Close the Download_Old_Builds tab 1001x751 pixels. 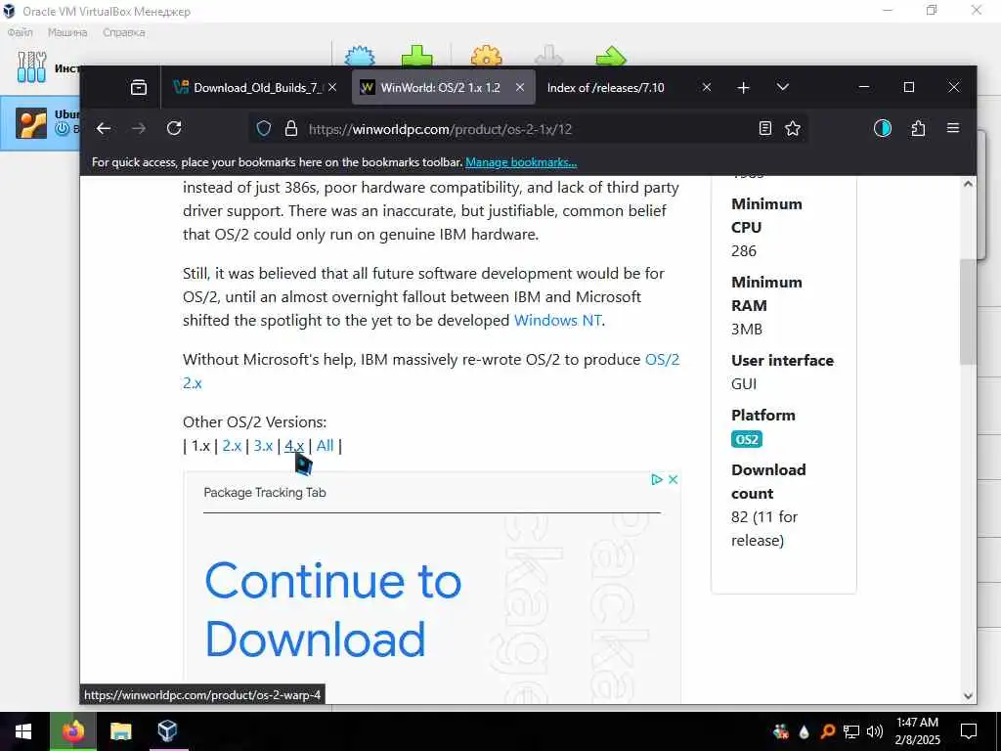(332, 87)
